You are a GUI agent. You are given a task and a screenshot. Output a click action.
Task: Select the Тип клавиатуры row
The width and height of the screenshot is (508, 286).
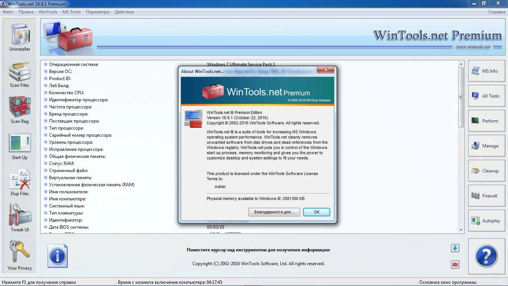(250, 213)
